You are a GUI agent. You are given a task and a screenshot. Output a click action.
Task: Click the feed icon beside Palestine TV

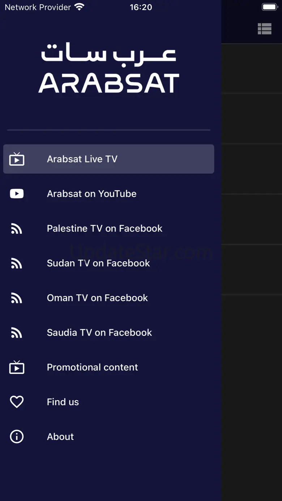(x=17, y=229)
